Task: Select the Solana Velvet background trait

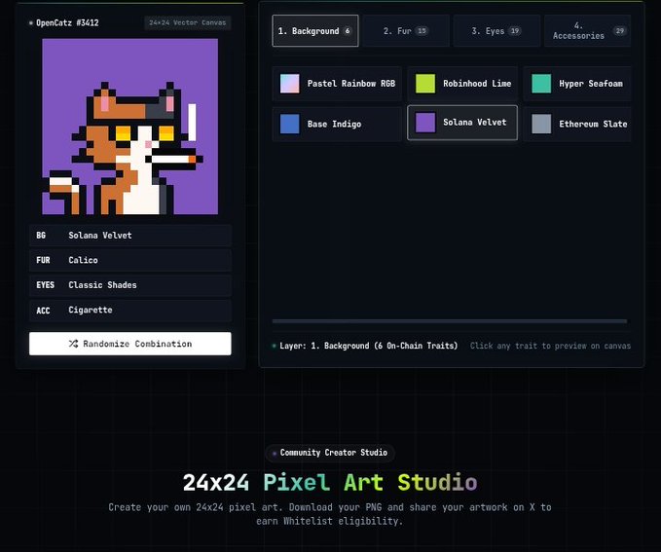Action: click(462, 123)
